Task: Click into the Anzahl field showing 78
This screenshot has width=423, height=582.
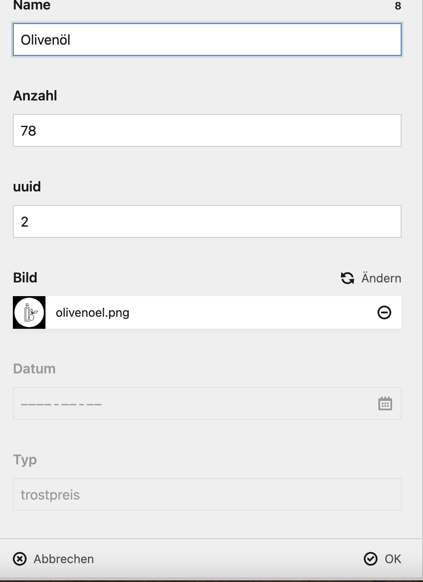Action: [x=207, y=131]
